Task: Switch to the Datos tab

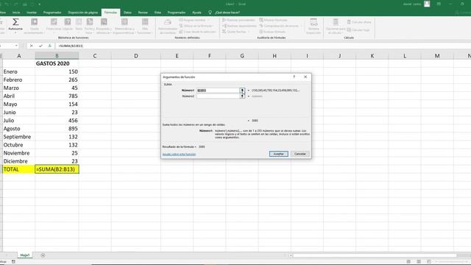Action: (x=127, y=13)
